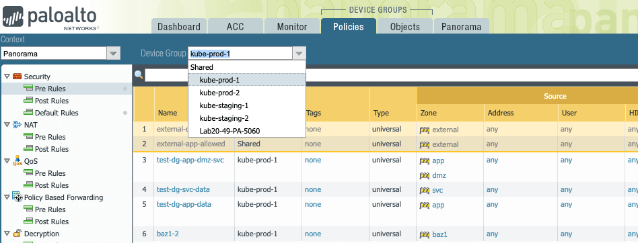This screenshot has width=638, height=243.
Task: Open rule test-dg-app-dmz-svc
Action: point(190,160)
